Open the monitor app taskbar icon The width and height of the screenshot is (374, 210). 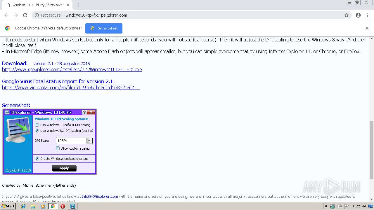(72, 206)
